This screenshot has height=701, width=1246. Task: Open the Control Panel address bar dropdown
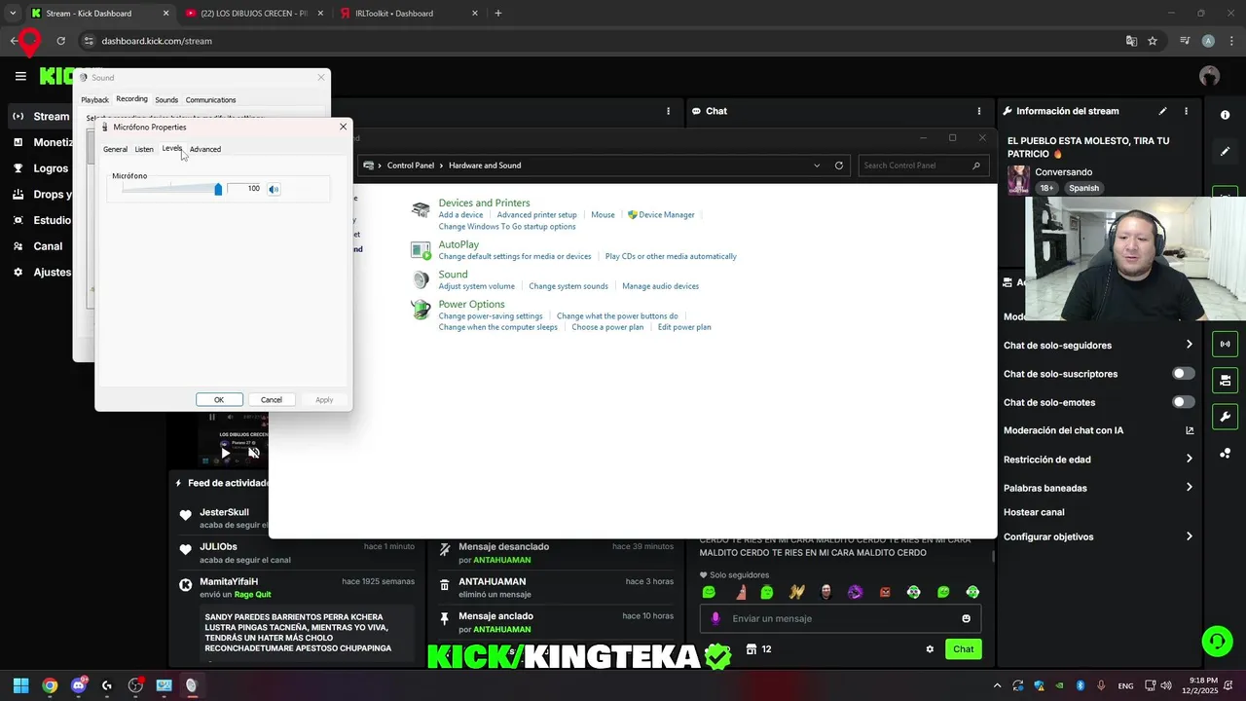pos(817,166)
